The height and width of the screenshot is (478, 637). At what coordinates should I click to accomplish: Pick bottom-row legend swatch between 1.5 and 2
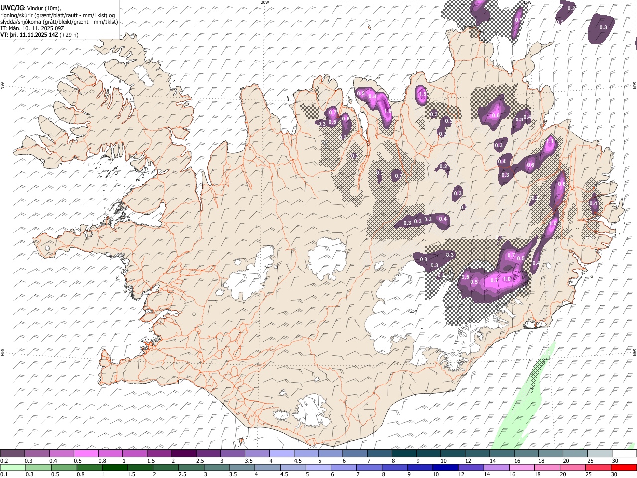pyautogui.click(x=140, y=468)
